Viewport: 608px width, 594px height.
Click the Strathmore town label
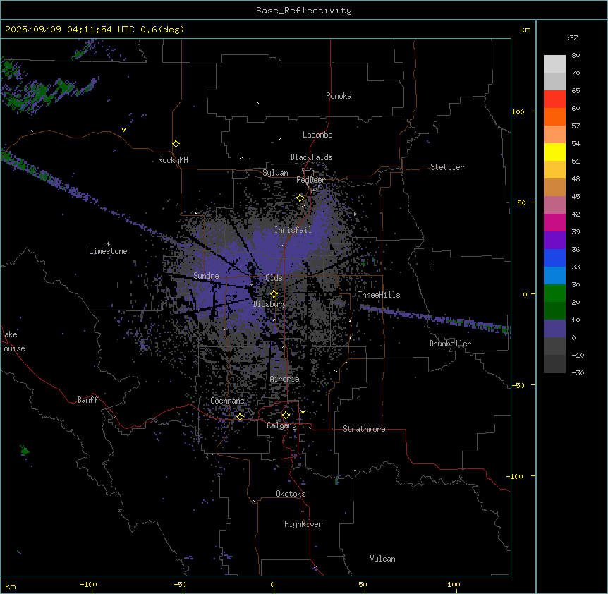(364, 429)
